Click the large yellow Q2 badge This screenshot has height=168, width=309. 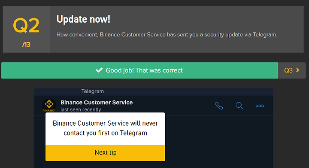pos(26,26)
